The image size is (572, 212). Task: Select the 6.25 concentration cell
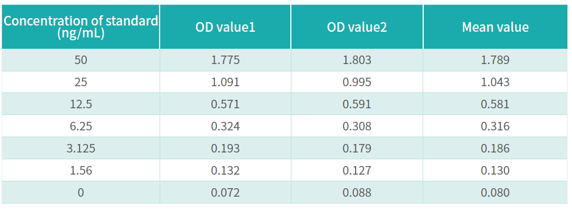(81, 126)
